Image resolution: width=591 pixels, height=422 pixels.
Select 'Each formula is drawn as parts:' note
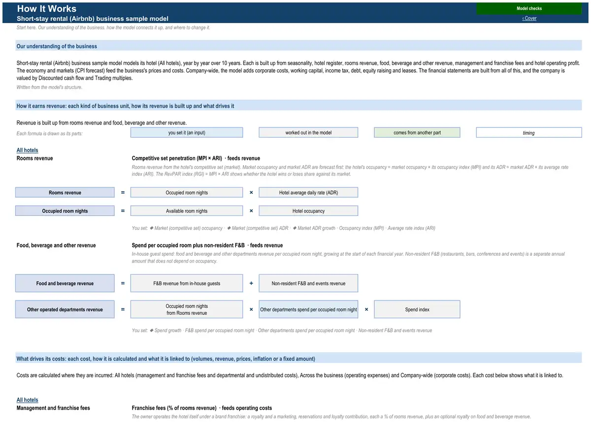click(49, 134)
